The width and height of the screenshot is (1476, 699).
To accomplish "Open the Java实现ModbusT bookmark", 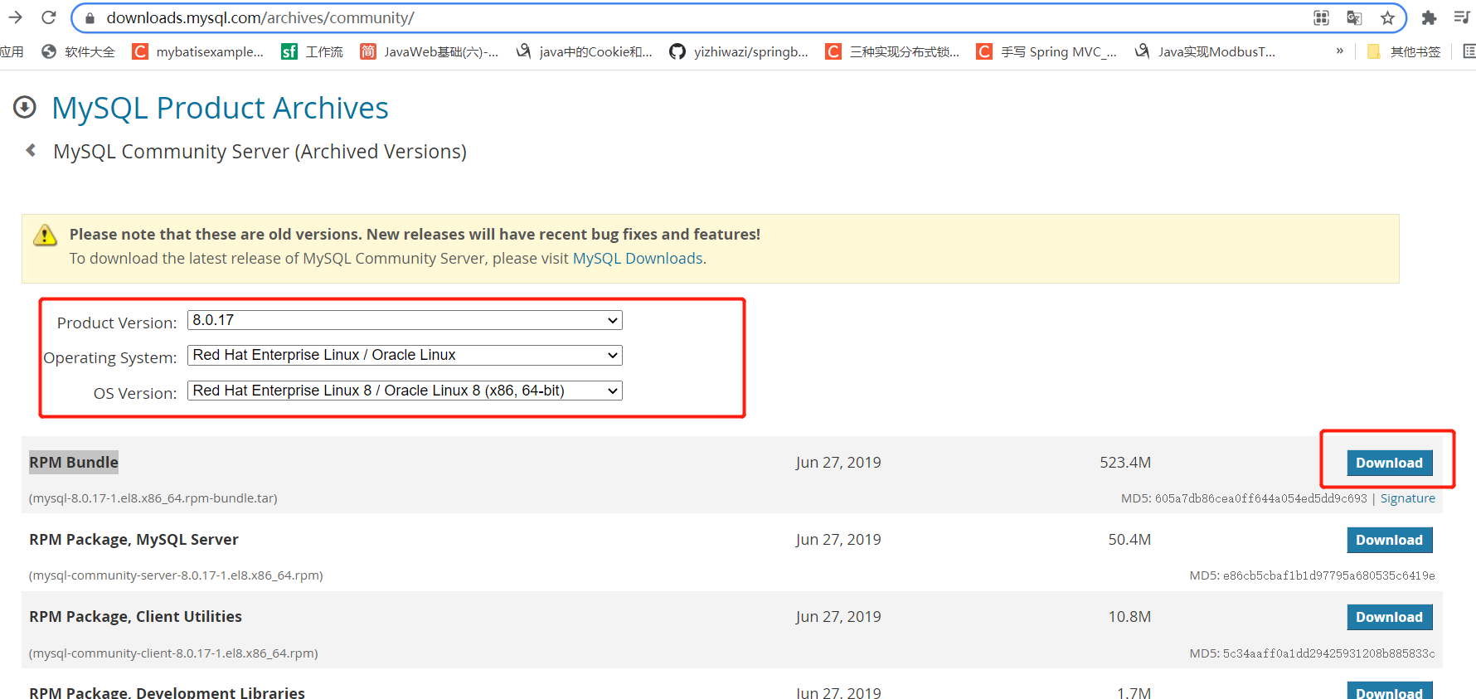I will pyautogui.click(x=1205, y=51).
